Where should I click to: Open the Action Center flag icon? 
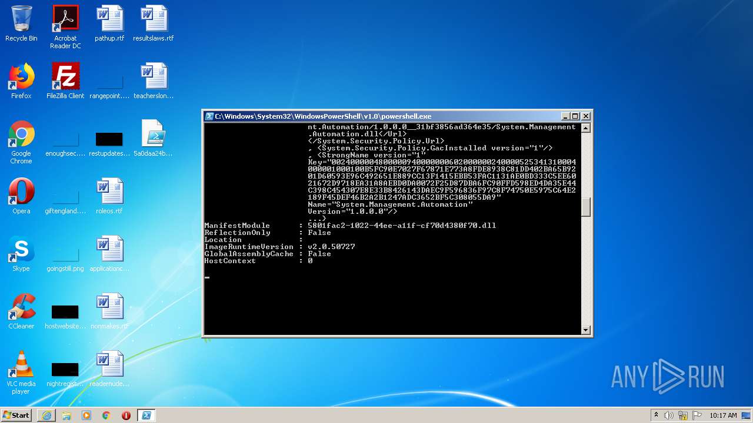coord(697,415)
